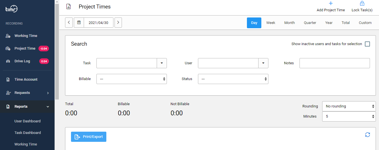The height and width of the screenshot is (150, 379).
Task: Click the Add Project Time plus icon
Action: pos(331,4)
